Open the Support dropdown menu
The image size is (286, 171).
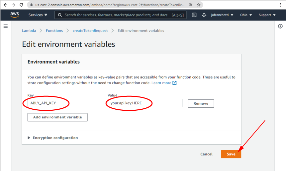267,15
